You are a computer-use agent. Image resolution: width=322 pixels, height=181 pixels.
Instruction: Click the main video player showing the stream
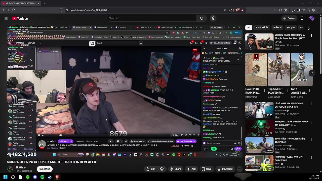tap(125, 92)
